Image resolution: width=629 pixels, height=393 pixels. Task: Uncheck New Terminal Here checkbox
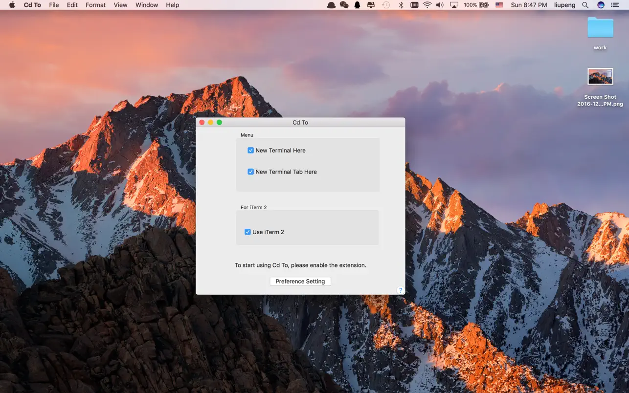[250, 151]
